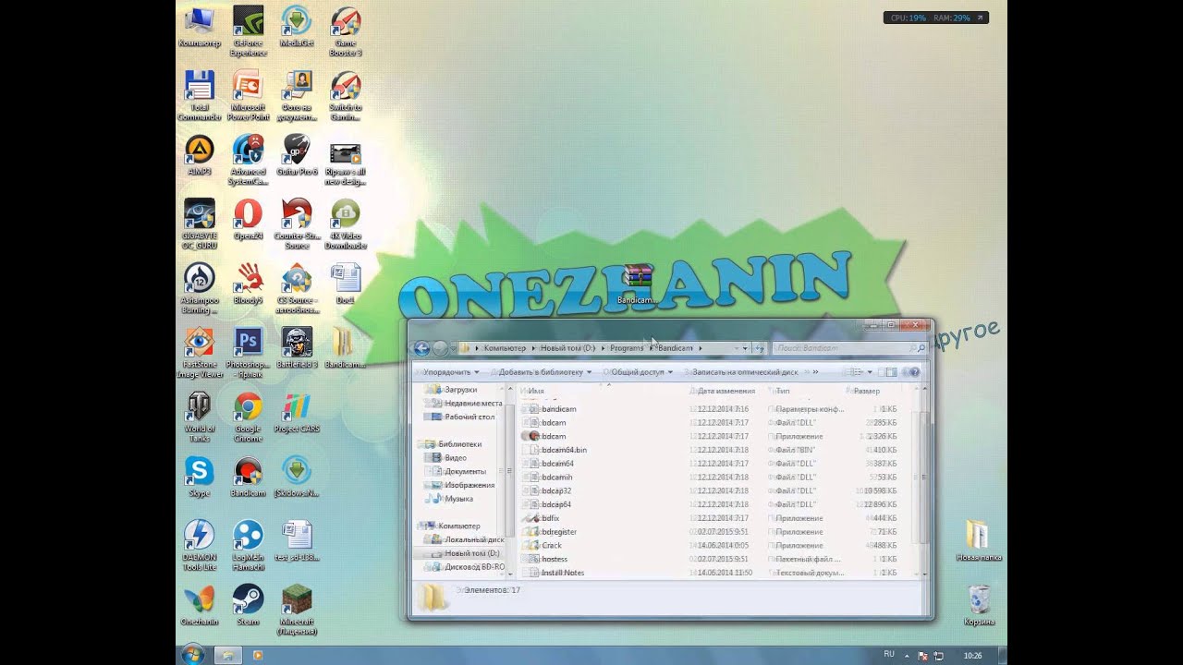Screen dimensions: 1183x665
Task: Click the RU language indicator in tray
Action: [889, 654]
